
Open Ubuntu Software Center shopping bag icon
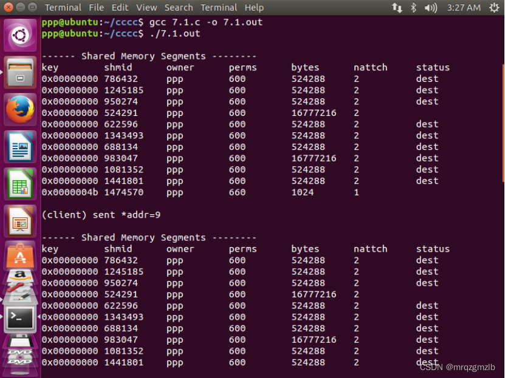coord(20,255)
